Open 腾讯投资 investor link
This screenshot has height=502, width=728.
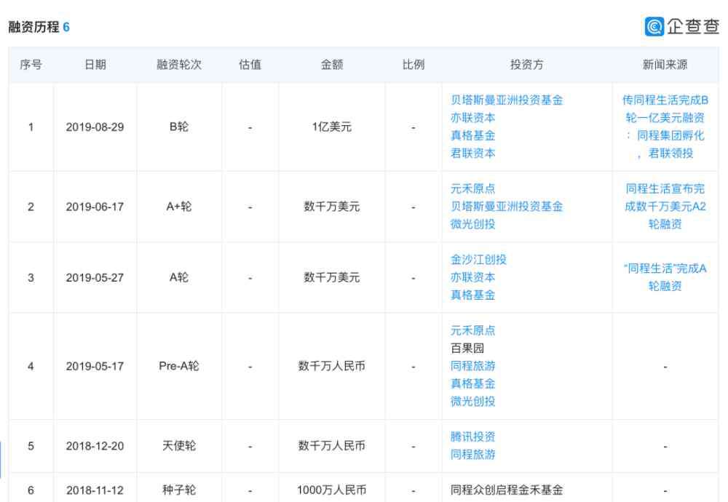tap(472, 437)
